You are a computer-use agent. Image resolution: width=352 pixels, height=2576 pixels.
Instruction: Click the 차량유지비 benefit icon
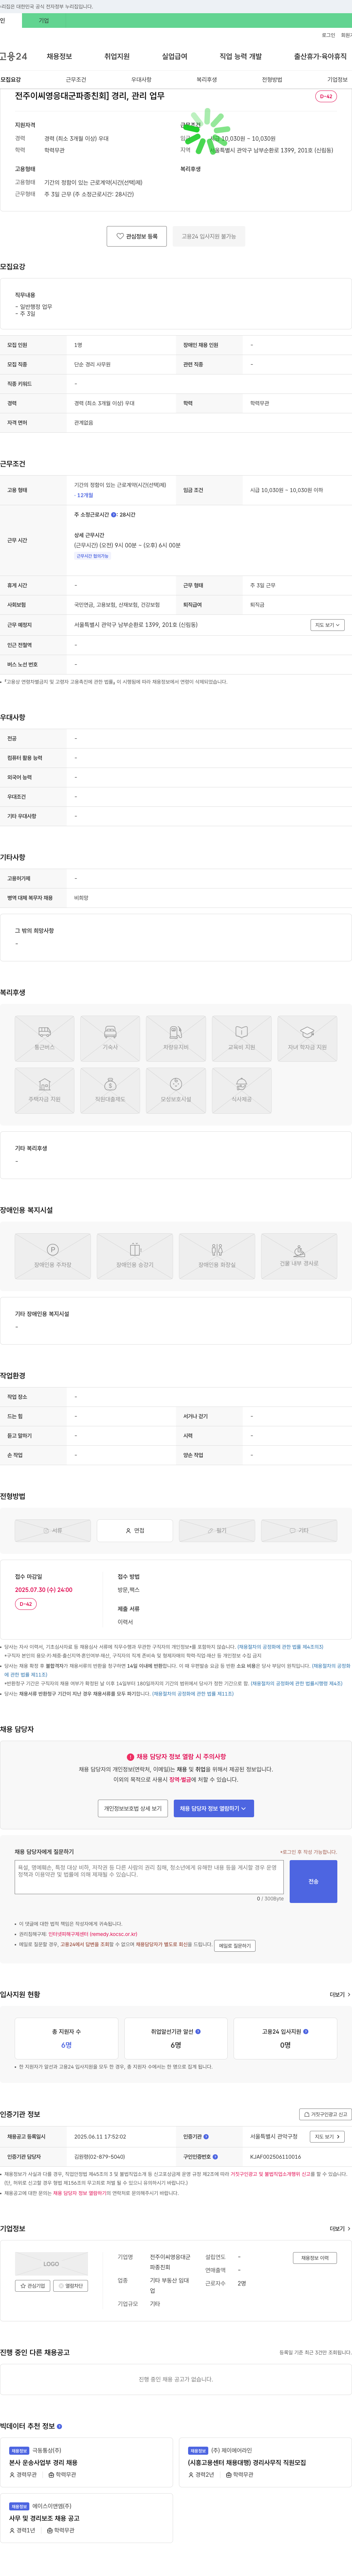[176, 1038]
